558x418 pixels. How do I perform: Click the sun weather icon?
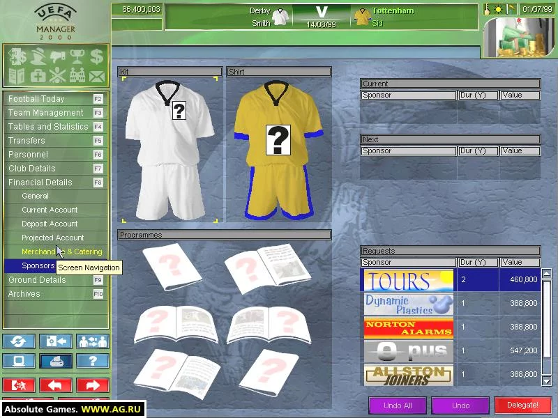pos(499,10)
